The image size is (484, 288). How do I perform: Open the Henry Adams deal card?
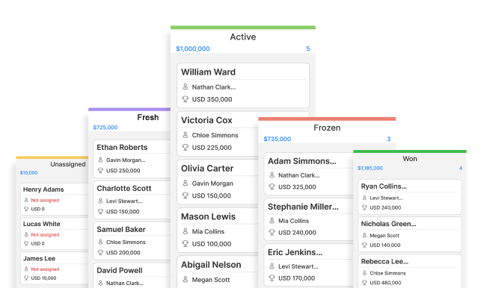coord(55,199)
